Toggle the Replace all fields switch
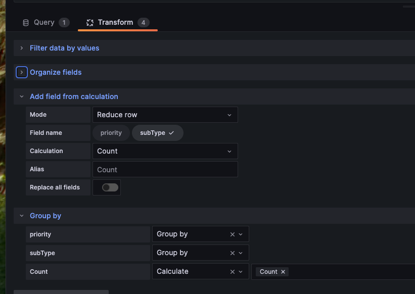The image size is (415, 294). click(110, 187)
